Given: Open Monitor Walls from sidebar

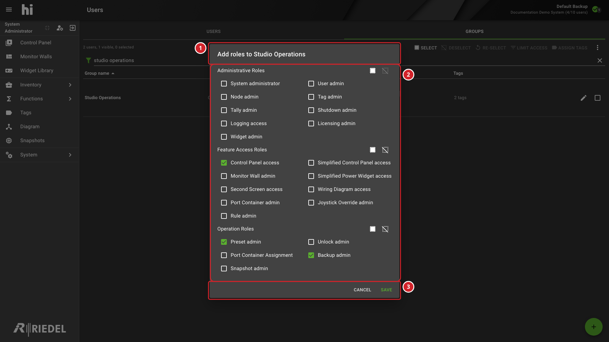Looking at the screenshot, I should pos(39,57).
